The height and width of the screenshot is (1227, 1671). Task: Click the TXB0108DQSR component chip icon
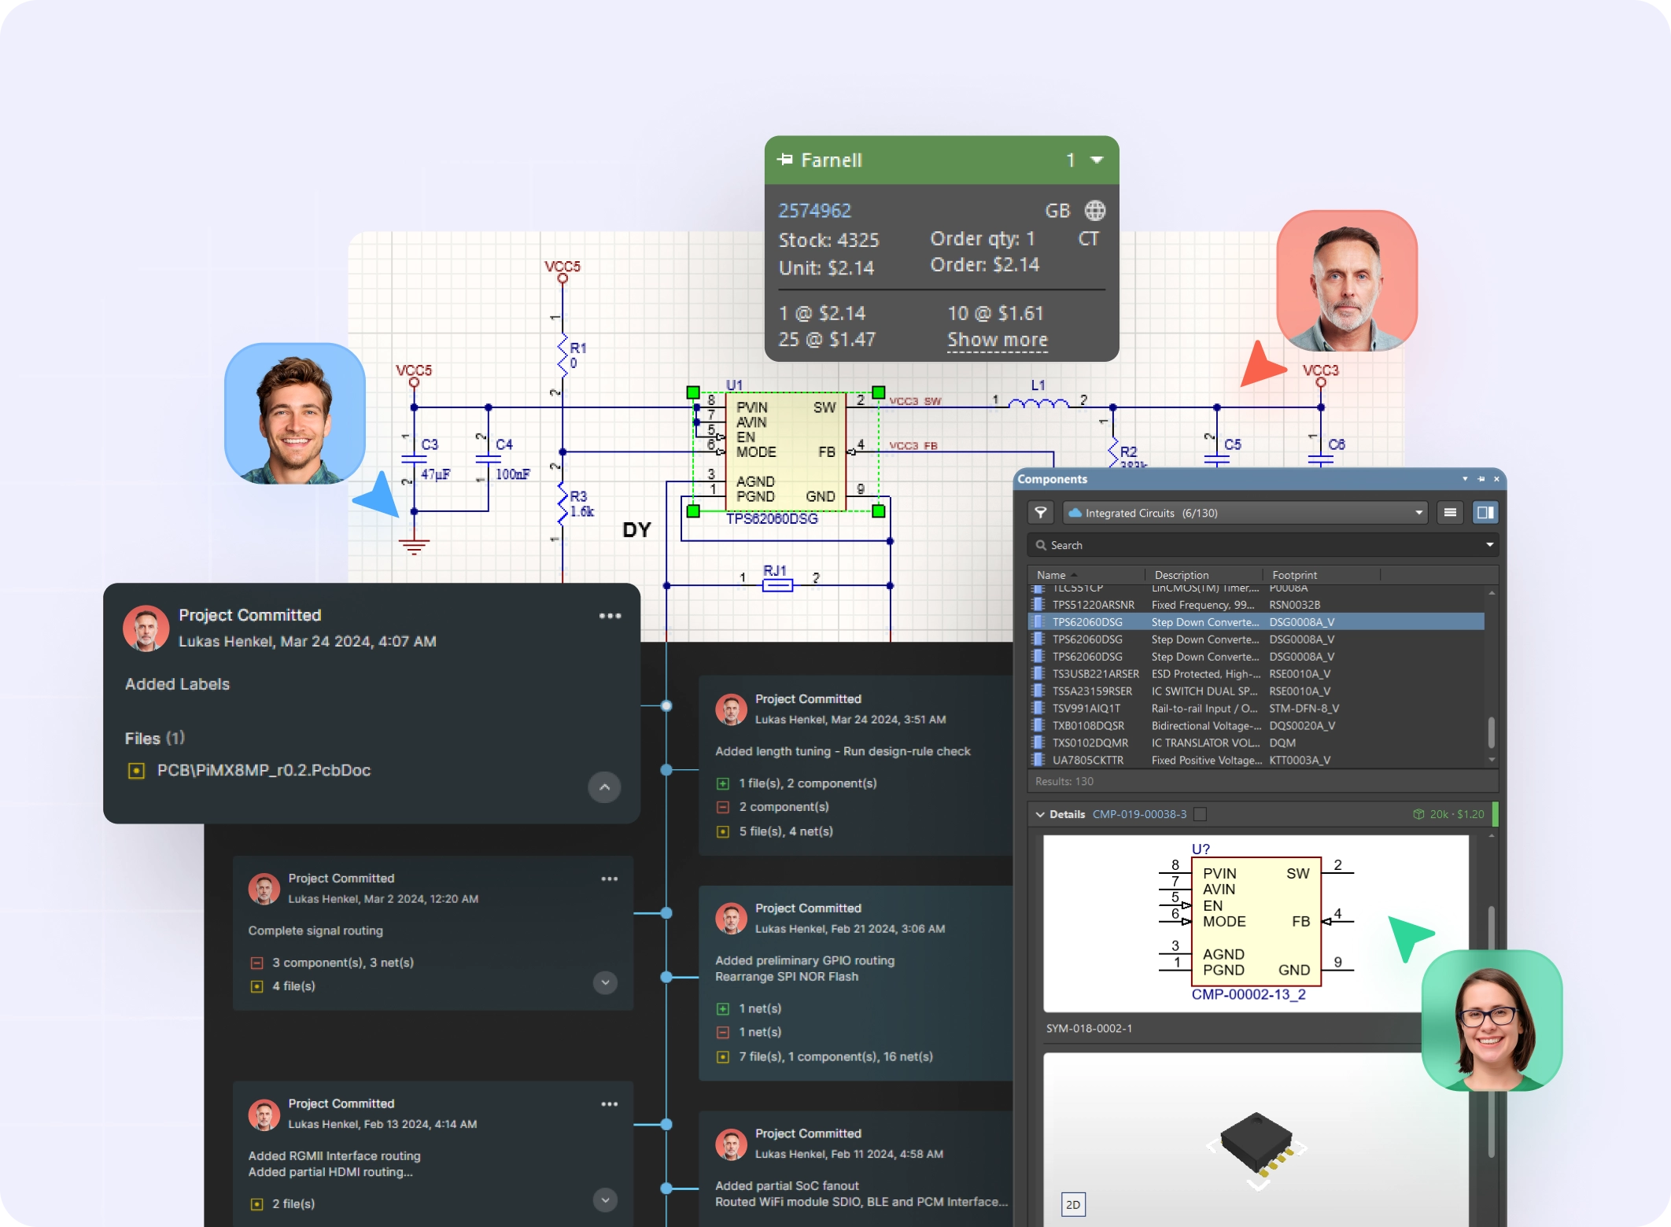(1038, 726)
